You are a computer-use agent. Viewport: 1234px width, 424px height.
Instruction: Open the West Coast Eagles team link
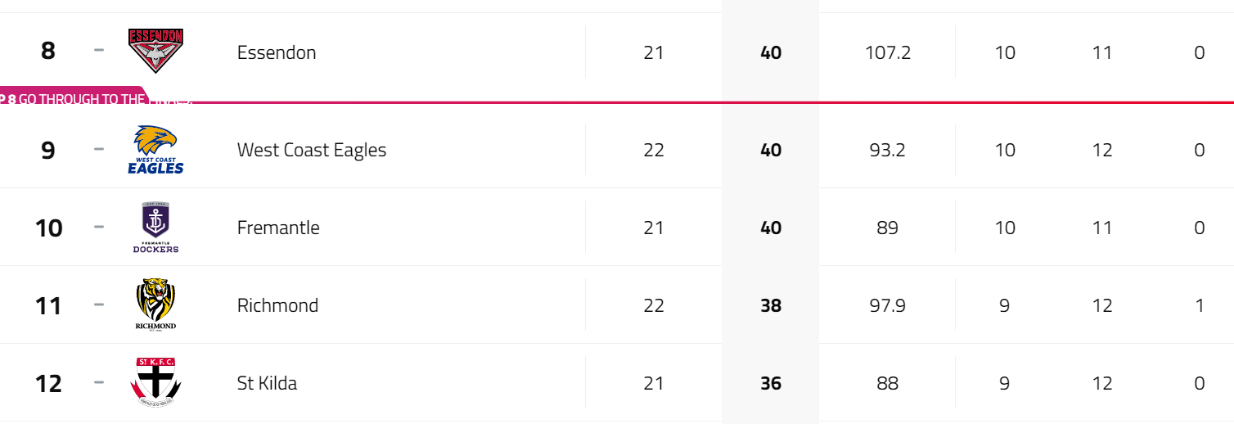pos(312,150)
